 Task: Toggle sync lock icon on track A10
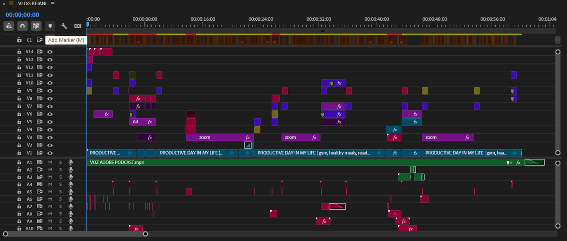click(x=40, y=229)
